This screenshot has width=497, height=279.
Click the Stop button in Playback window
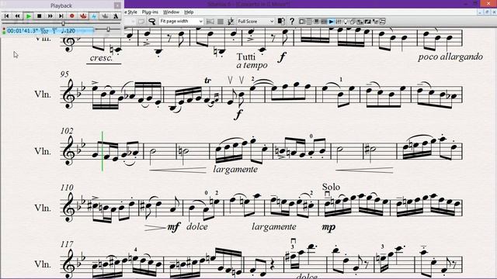click(40, 15)
